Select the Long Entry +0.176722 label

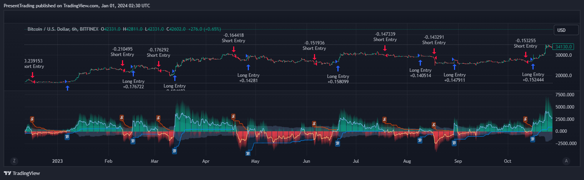(x=133, y=84)
